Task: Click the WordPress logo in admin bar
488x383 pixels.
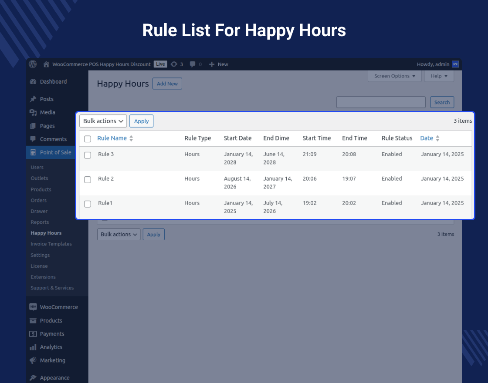Action: point(33,64)
